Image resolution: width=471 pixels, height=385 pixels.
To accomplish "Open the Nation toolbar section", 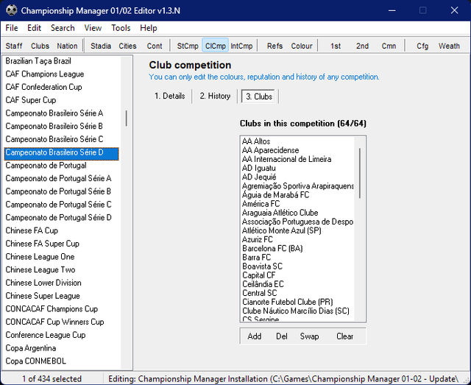I will (67, 46).
